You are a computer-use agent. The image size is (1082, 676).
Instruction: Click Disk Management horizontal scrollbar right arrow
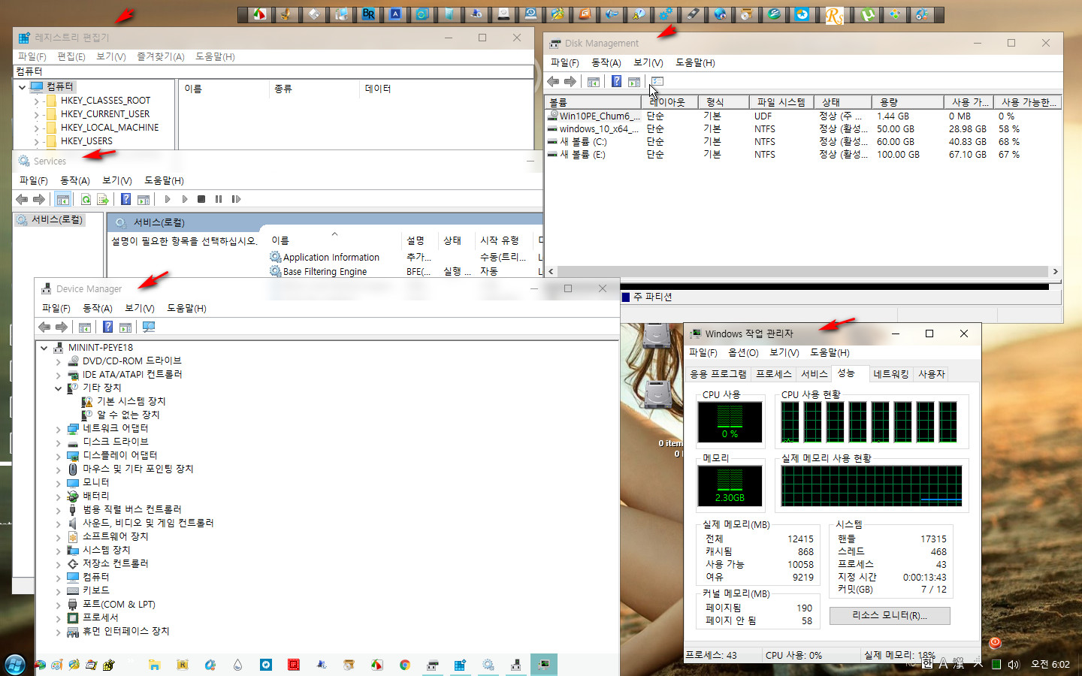[x=1055, y=272]
